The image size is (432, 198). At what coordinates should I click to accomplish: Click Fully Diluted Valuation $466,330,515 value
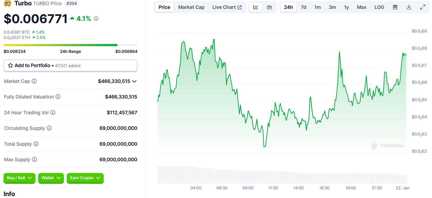121,97
